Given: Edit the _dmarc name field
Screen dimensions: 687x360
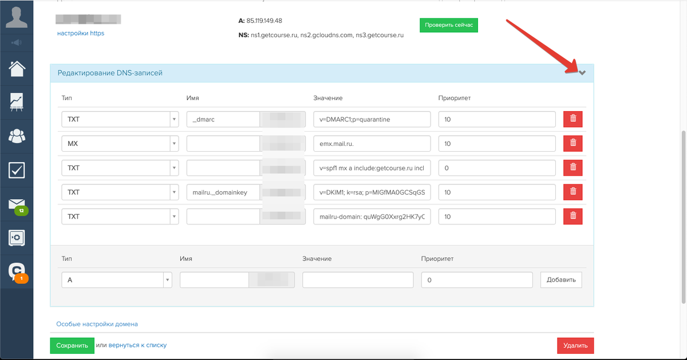Looking at the screenshot, I should [223, 119].
